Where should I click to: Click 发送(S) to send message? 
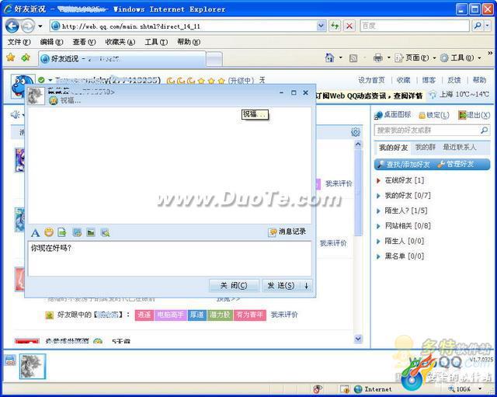(281, 286)
